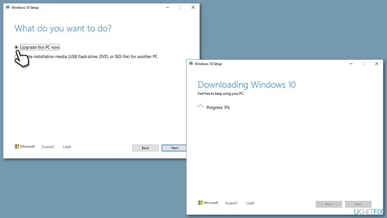Click Back in the 'What do you want to do?' window

145,148
